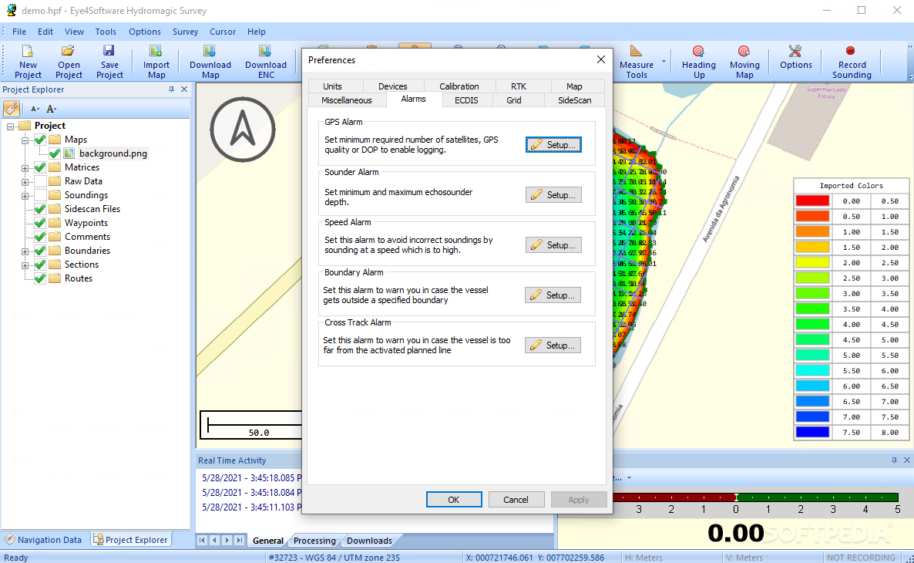Toggle the background.png checkbox
914x563 pixels.
[x=55, y=153]
